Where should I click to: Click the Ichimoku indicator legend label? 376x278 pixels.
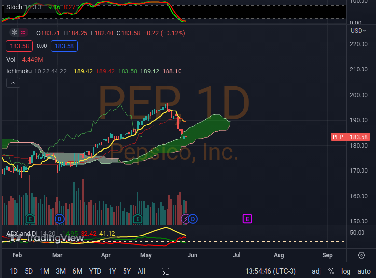(19, 71)
